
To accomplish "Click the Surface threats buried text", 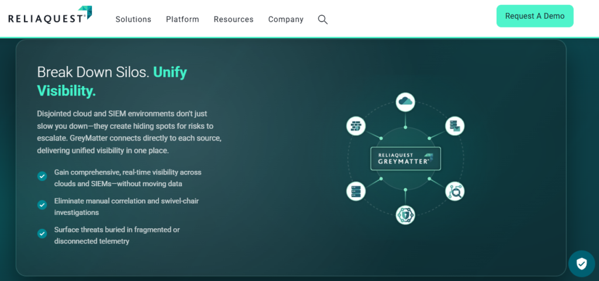I will (x=117, y=235).
